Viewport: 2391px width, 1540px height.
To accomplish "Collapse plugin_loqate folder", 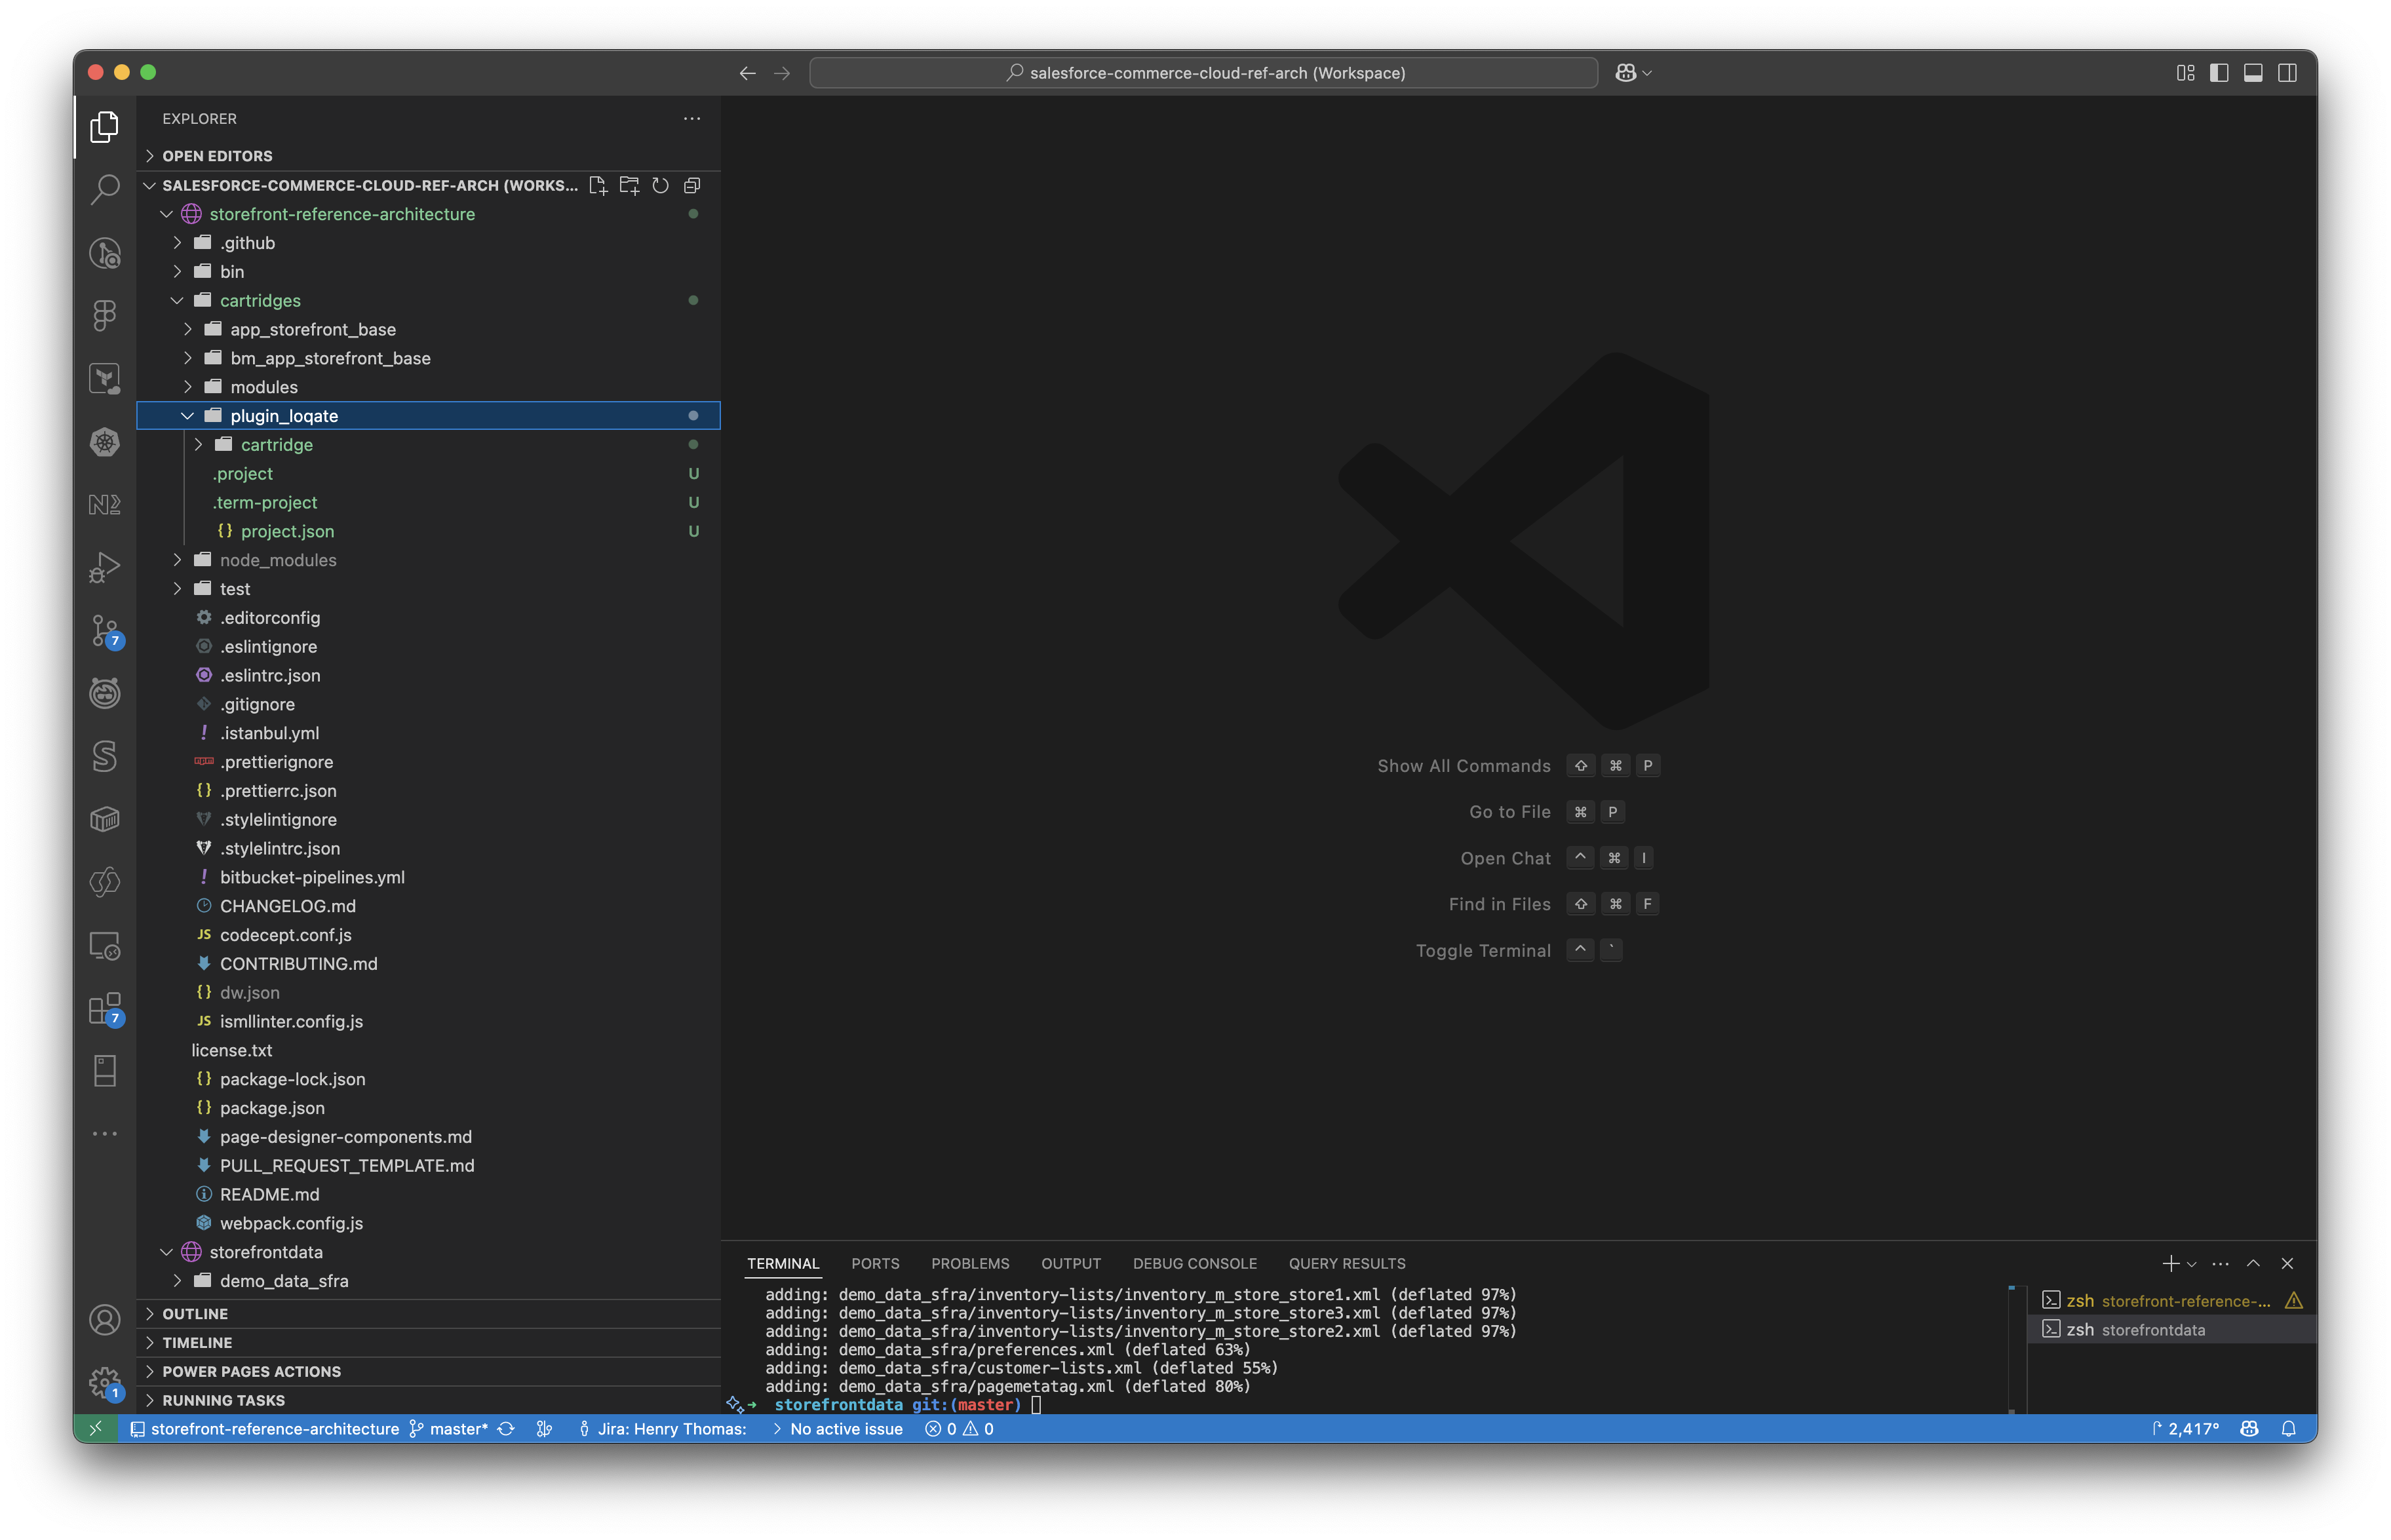I will 428,416.
